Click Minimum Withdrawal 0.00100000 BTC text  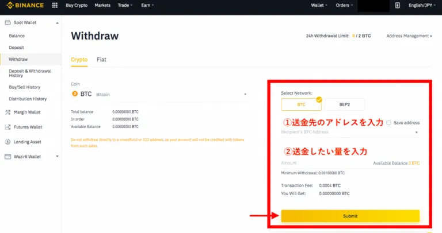313,173
